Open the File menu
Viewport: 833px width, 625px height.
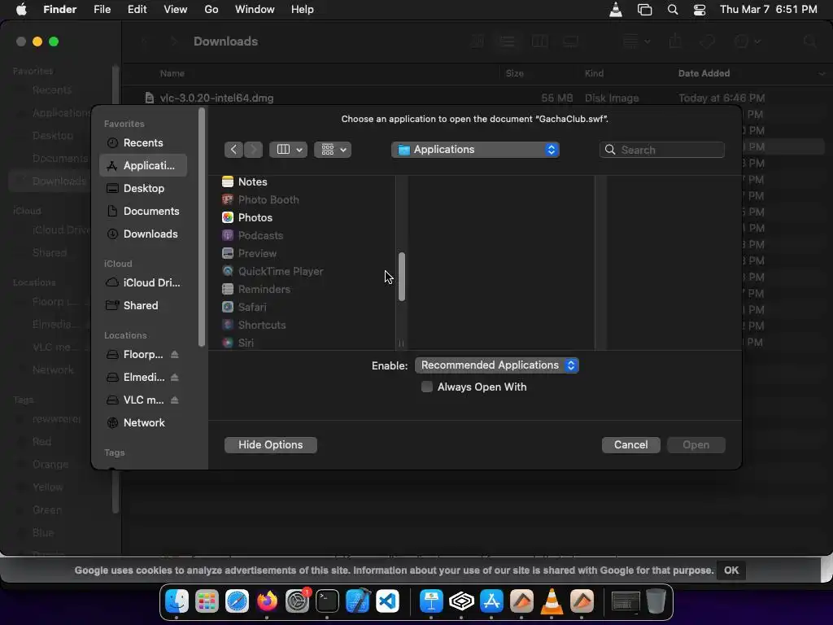pyautogui.click(x=102, y=10)
